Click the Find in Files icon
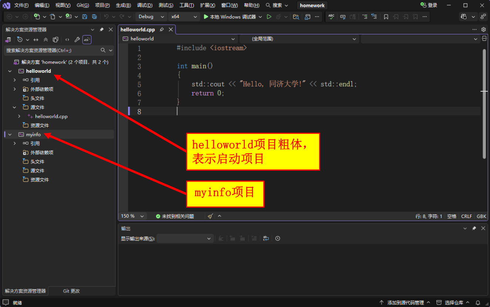 (296, 17)
